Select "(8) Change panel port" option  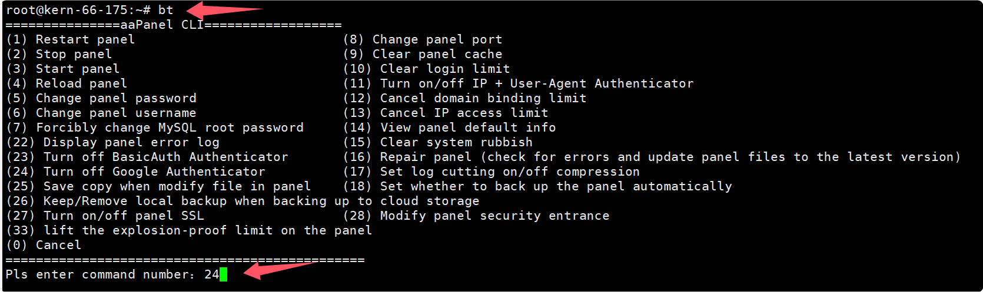tap(423, 39)
